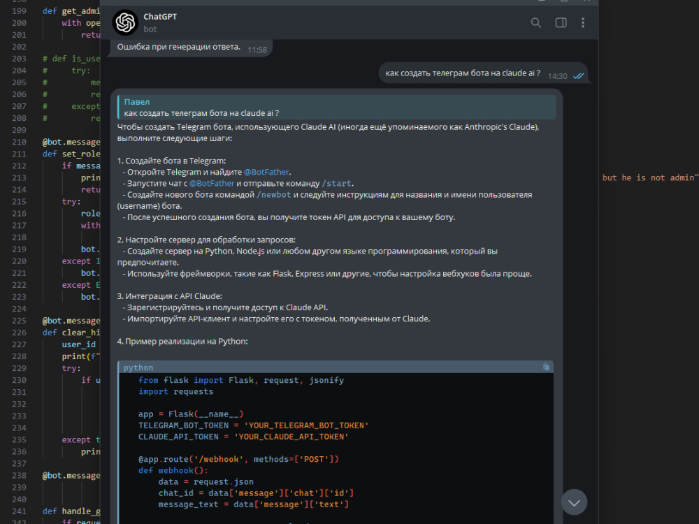The height and width of the screenshot is (524, 699).
Task: Click read checkmarks on sent message
Action: tap(578, 75)
